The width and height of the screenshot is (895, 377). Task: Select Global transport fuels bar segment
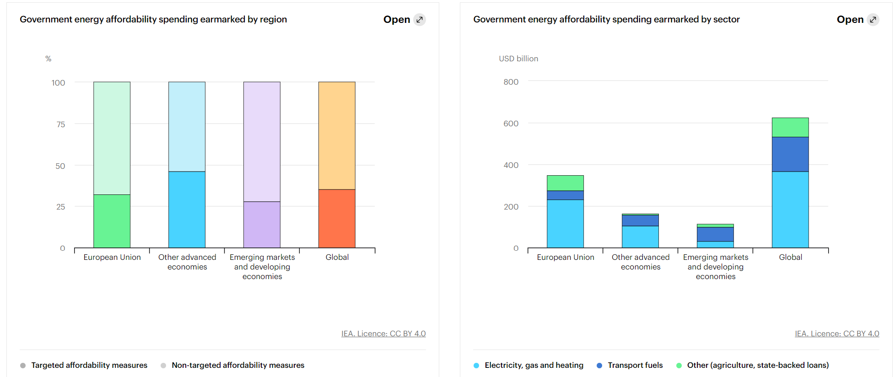(x=790, y=154)
